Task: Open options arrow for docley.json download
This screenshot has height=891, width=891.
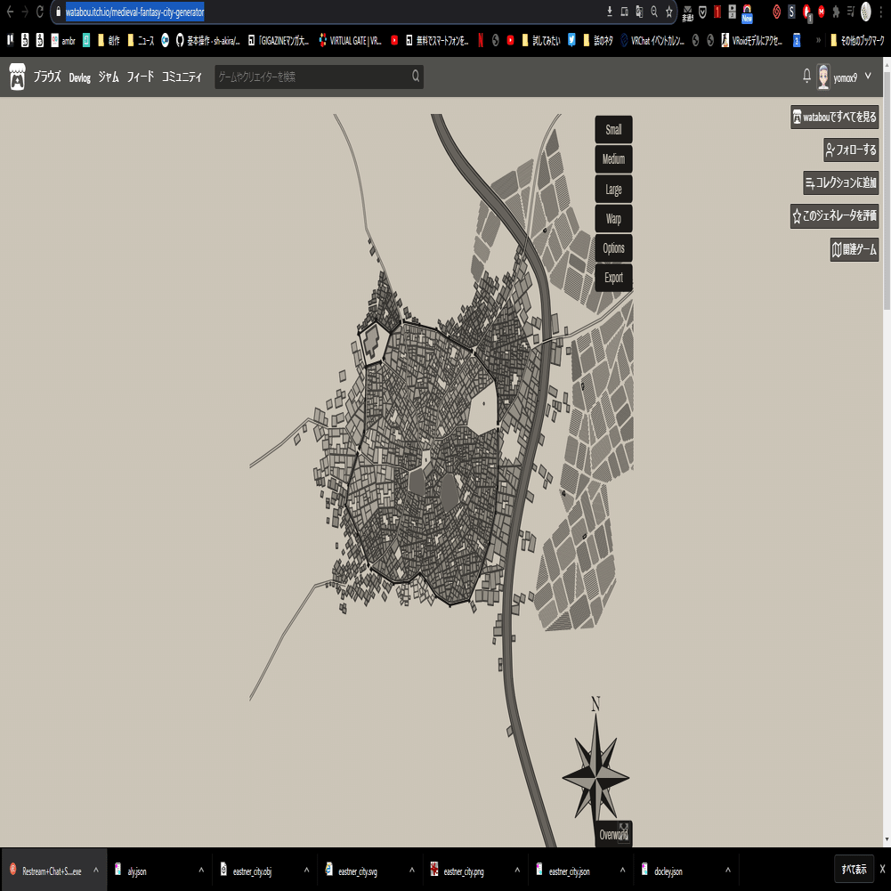Action: click(728, 870)
